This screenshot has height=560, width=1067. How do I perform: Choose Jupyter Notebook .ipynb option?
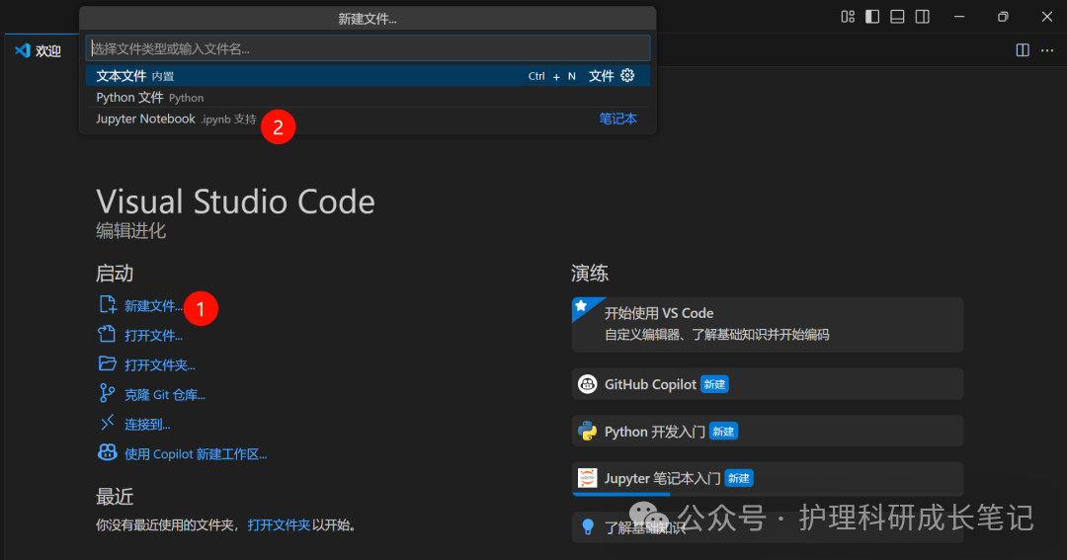[368, 120]
